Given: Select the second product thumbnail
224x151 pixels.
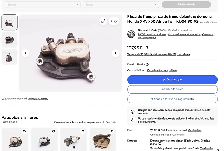Looking at the screenshot, I should (x=9, y=39).
